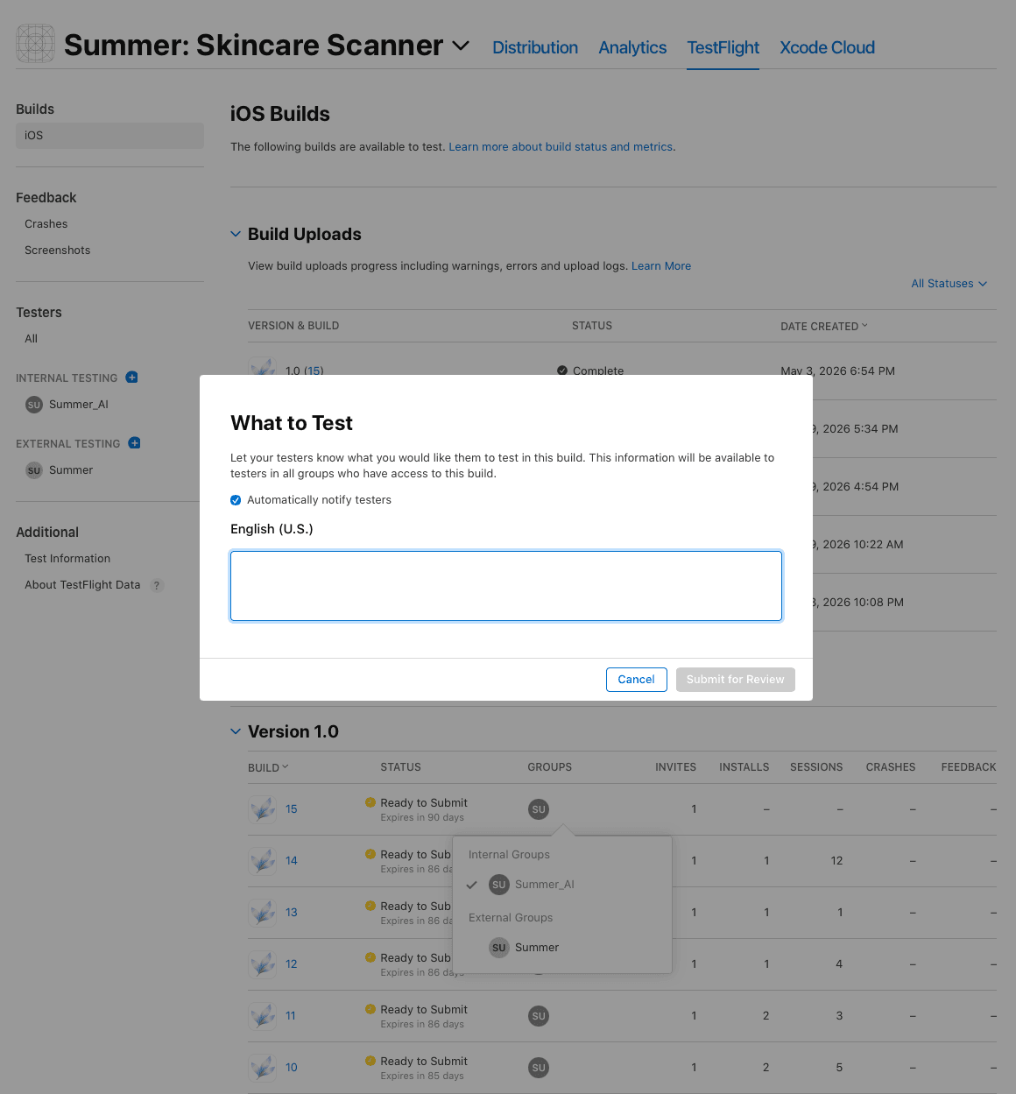Image resolution: width=1016 pixels, height=1094 pixels.
Task: Click build 14 app thumbnail
Action: pos(263,861)
